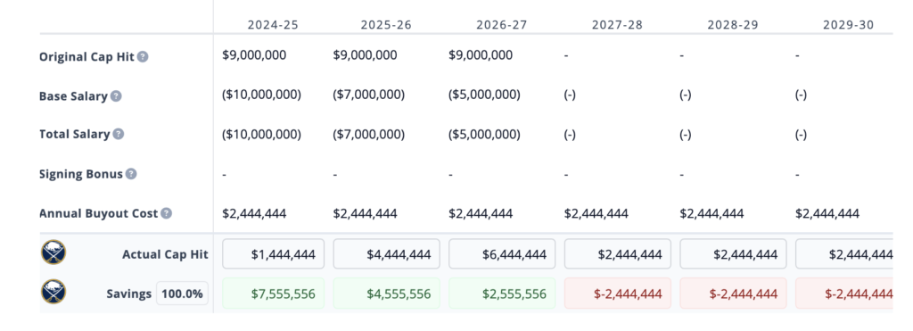Screen dimensions: 913x331
Task: Click help icon beside Original Cap Hit
Action: pos(143,57)
